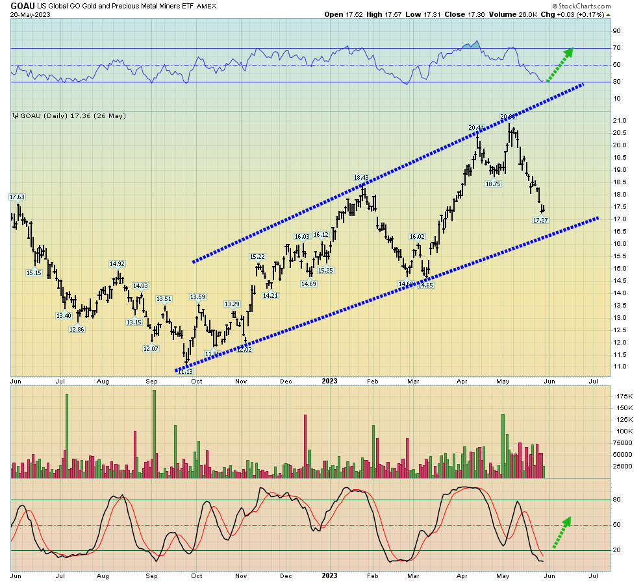Click the legend text 'GOAU (Daily) 17.36 (26 May)'

click(x=73, y=116)
